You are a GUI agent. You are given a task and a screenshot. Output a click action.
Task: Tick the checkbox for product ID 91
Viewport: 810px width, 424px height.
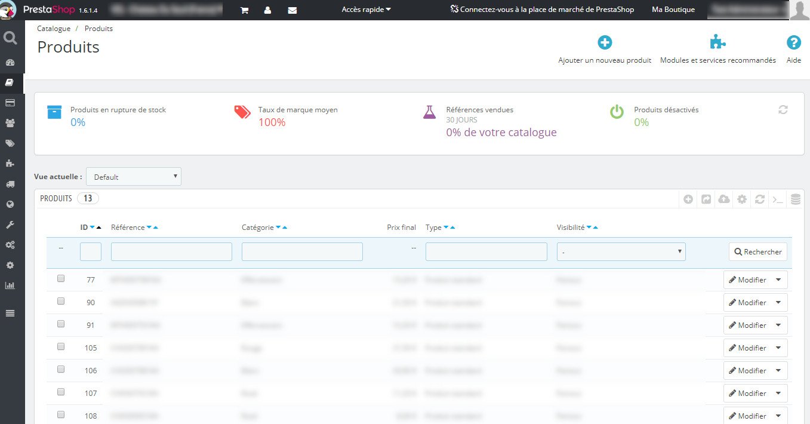[x=61, y=324]
